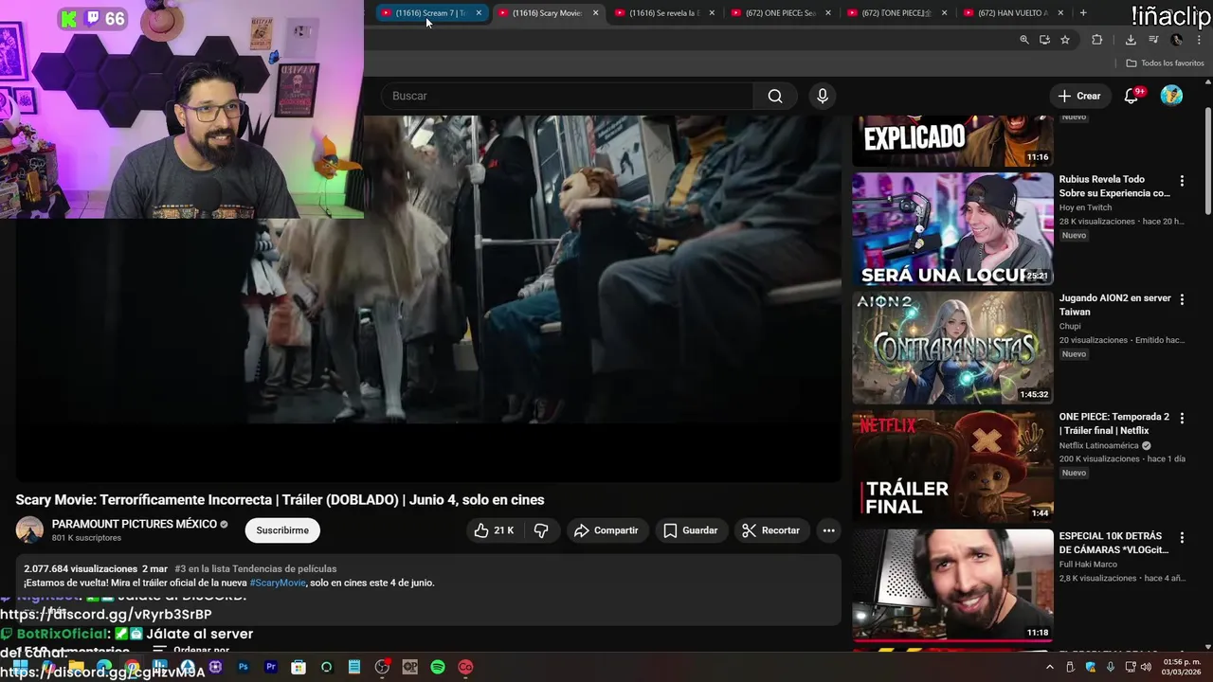
Task: Open options menu for Jugando AION2
Action: [1182, 299]
